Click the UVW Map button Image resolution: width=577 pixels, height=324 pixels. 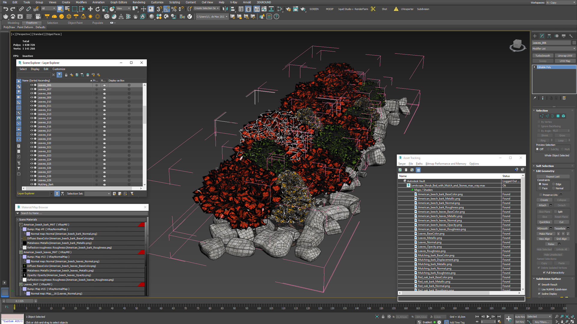tap(565, 61)
